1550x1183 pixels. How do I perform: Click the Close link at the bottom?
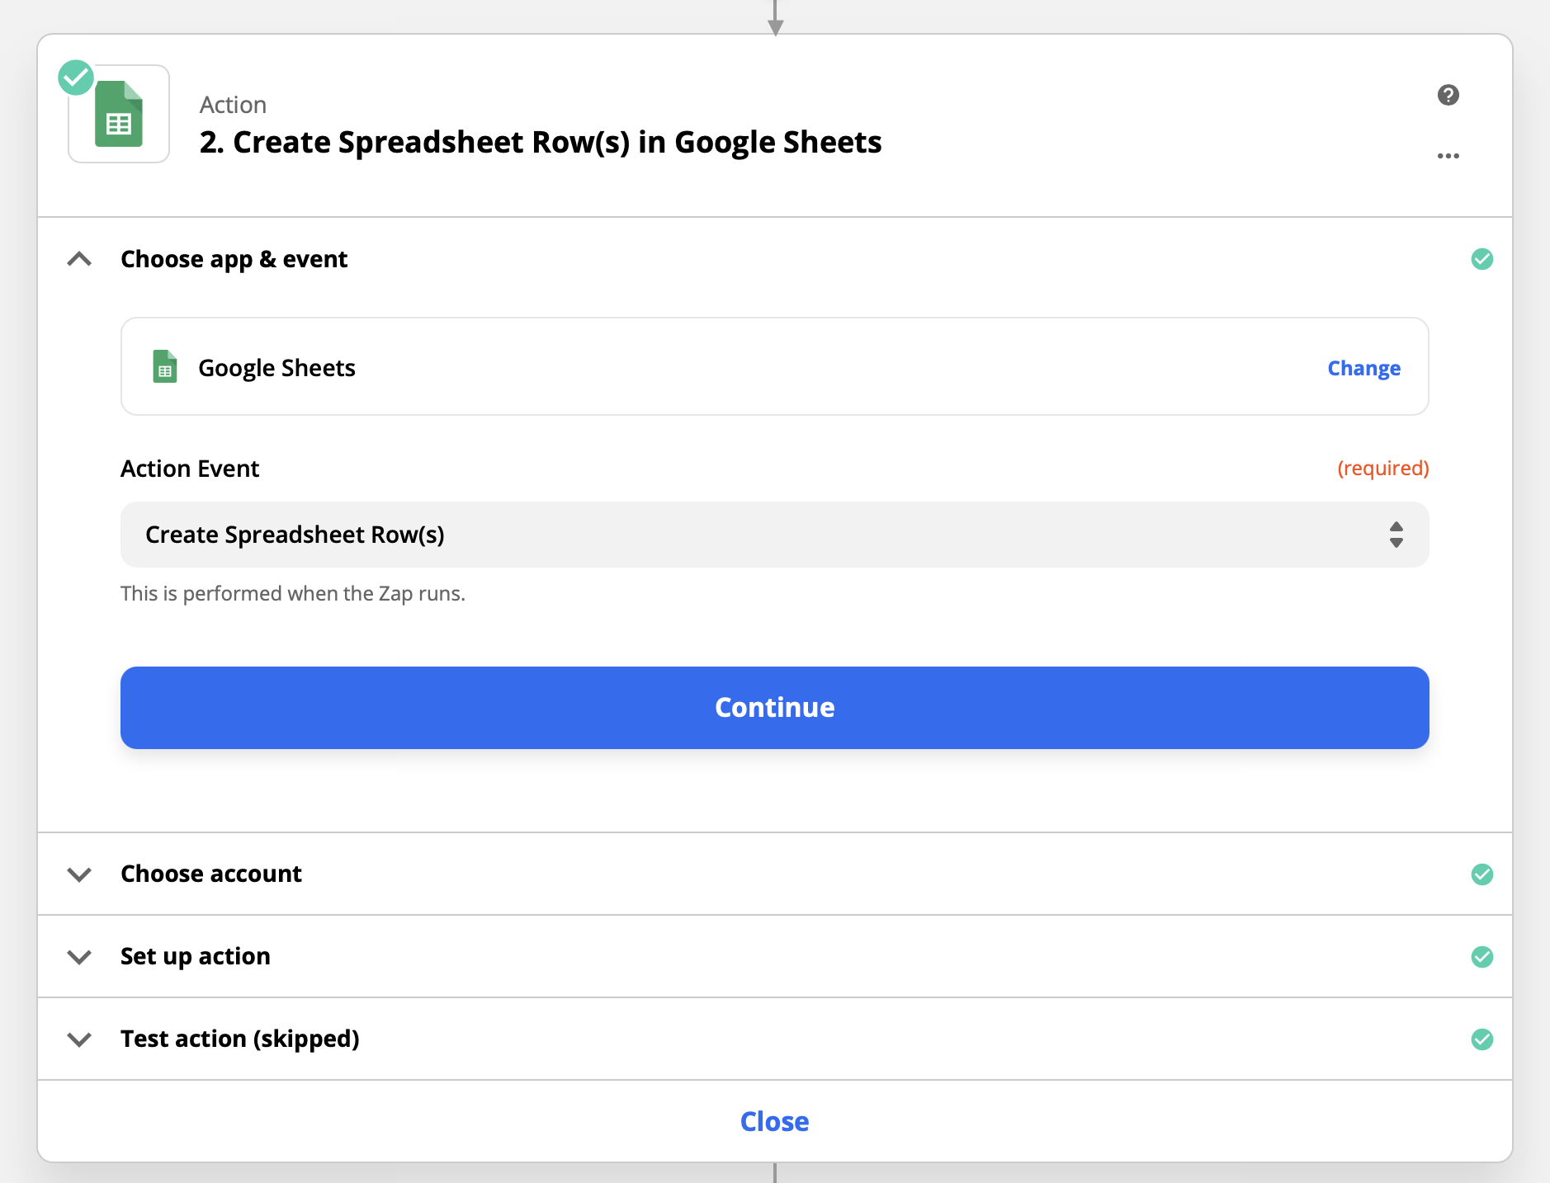click(x=774, y=1122)
